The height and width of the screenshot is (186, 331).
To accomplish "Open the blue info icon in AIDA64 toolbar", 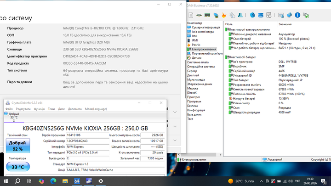I will pos(297,15).
